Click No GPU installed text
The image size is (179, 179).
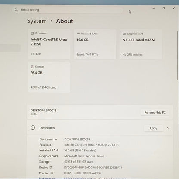point(133,55)
